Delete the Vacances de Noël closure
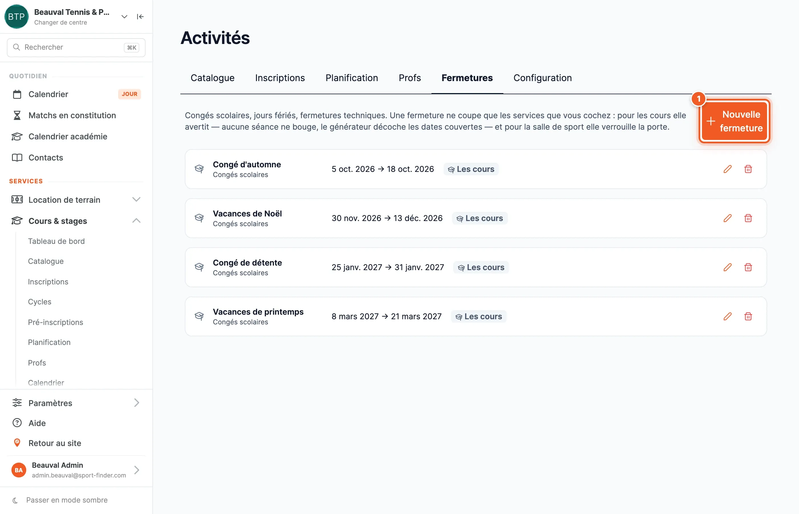Image resolution: width=799 pixels, height=514 pixels. [748, 218]
